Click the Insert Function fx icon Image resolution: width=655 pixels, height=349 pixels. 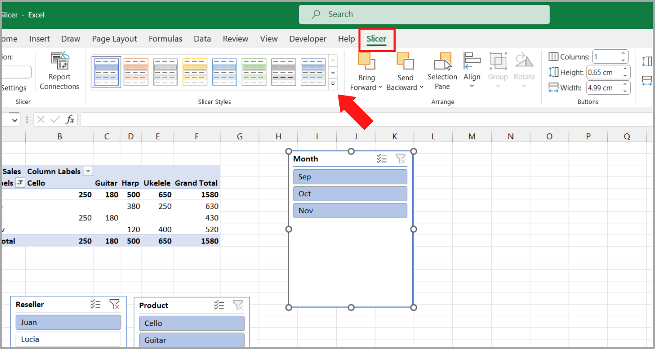point(70,119)
